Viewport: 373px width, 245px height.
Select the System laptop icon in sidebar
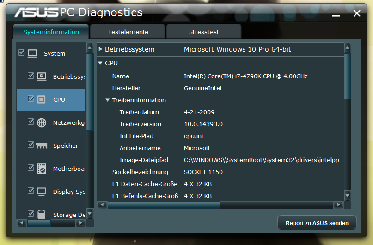tap(32, 53)
